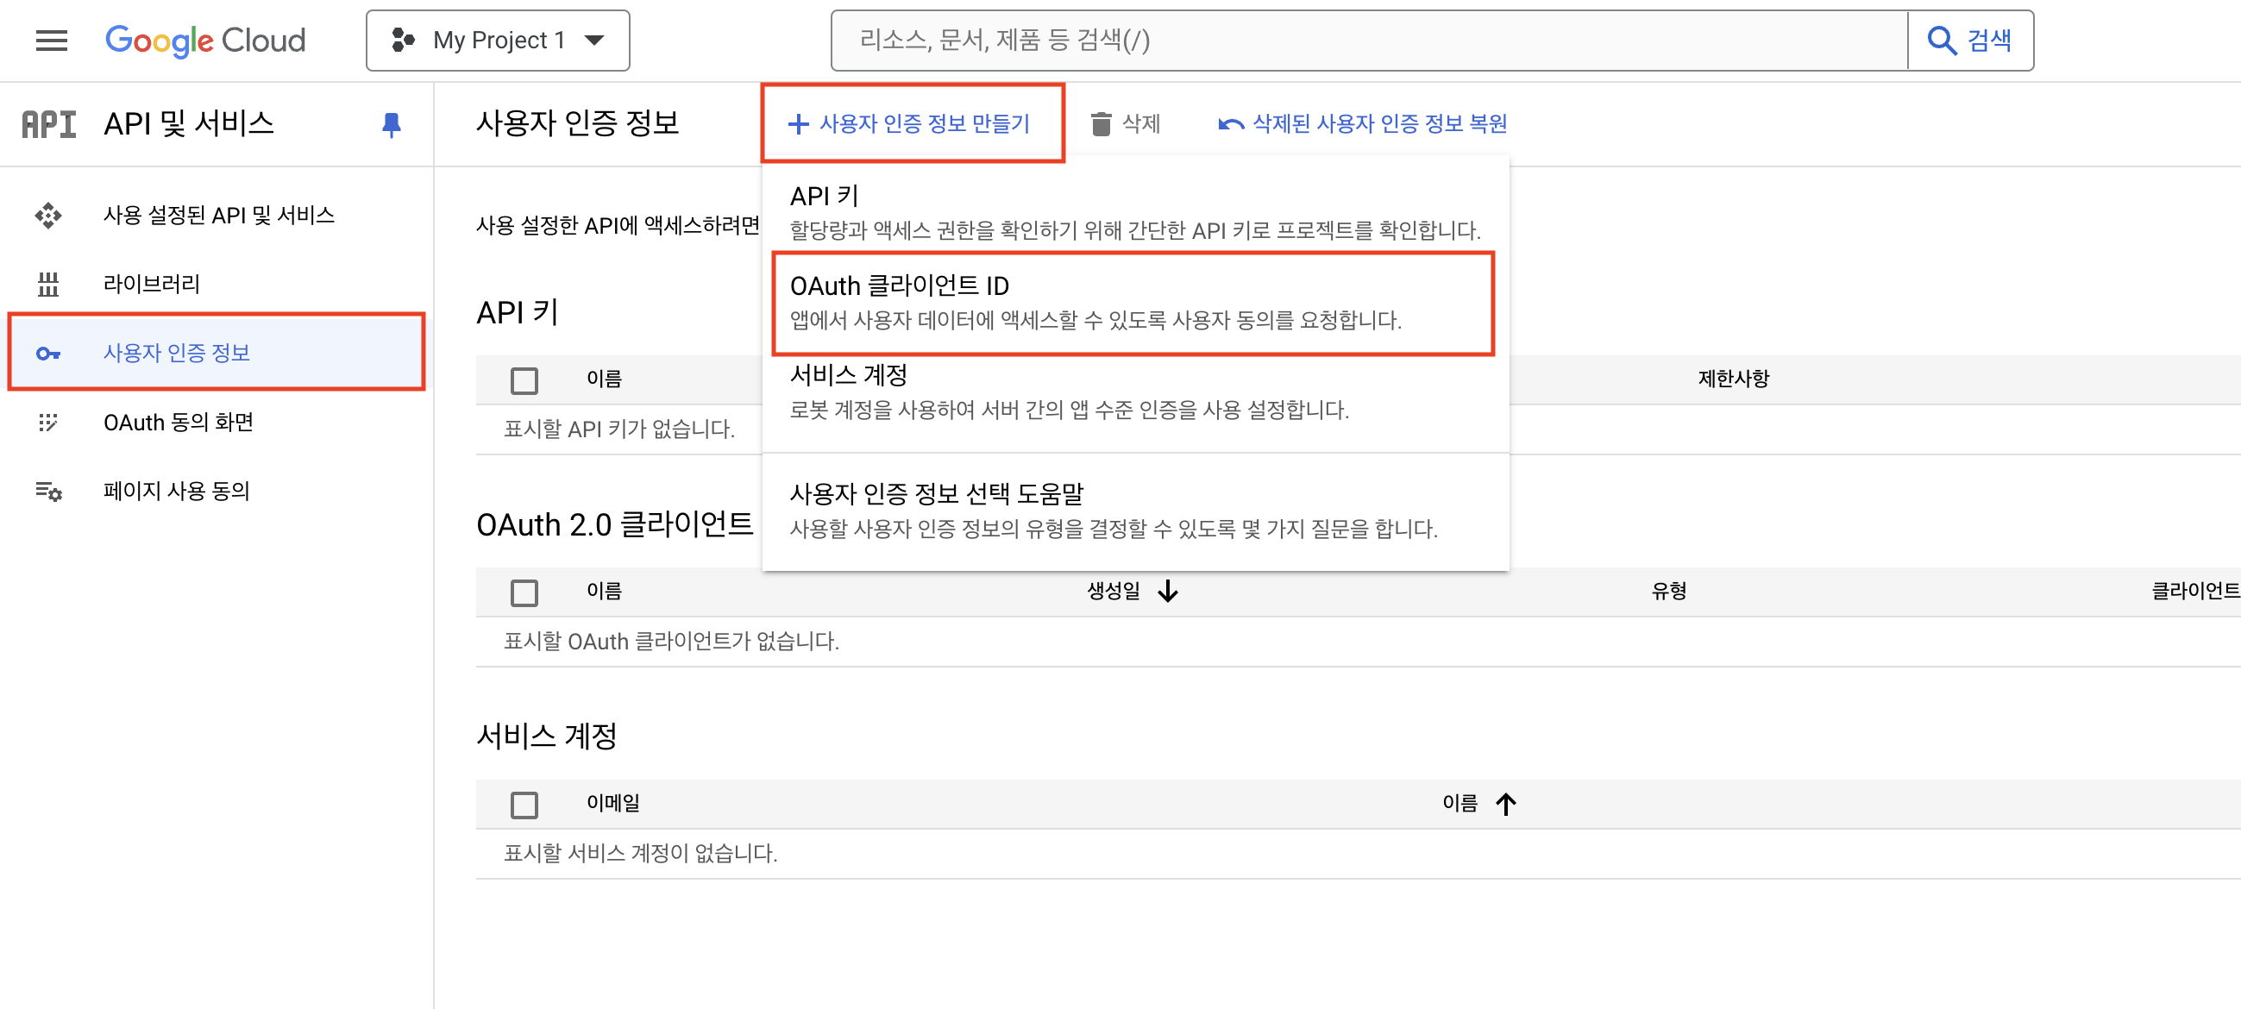The width and height of the screenshot is (2241, 1009).
Task: Toggle the API 키 table select-all checkbox
Action: [x=524, y=380]
